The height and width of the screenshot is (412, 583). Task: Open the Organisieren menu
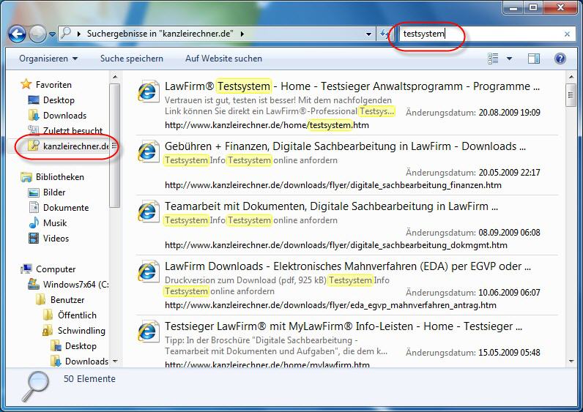point(48,59)
